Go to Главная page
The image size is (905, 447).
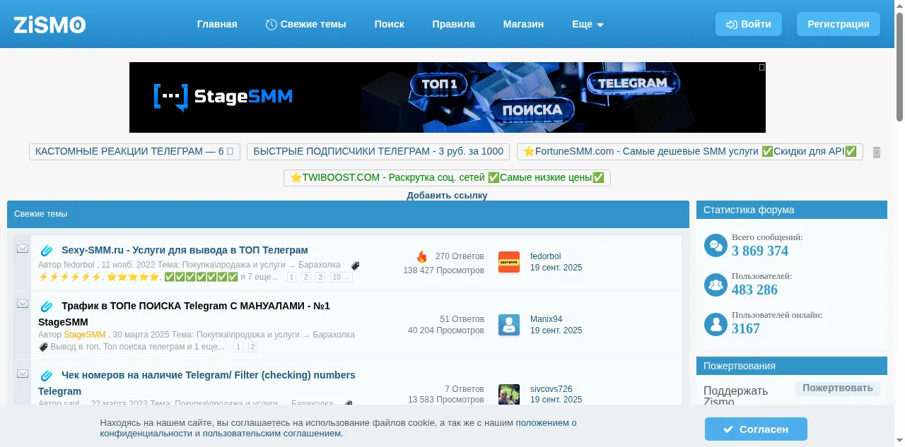click(x=217, y=24)
